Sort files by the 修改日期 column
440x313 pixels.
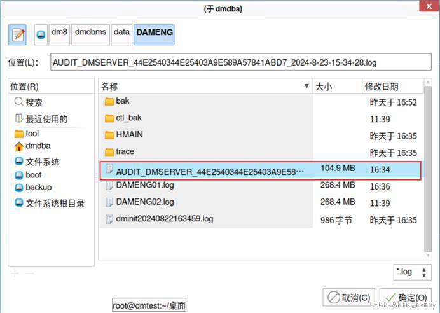393,87
